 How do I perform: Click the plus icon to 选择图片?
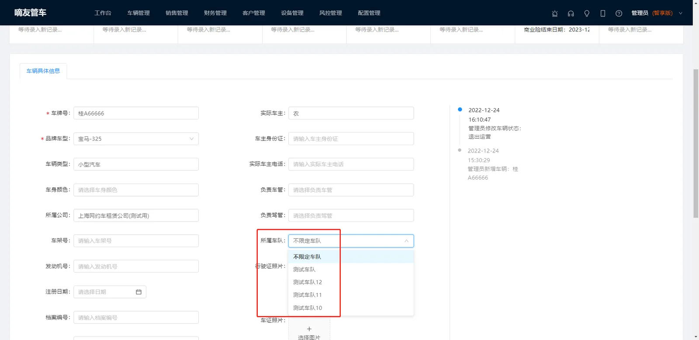click(309, 329)
